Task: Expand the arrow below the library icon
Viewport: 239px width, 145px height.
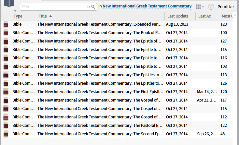Action: click(15, 11)
